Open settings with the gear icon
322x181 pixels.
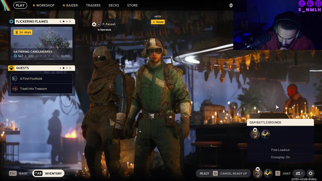click(311, 173)
